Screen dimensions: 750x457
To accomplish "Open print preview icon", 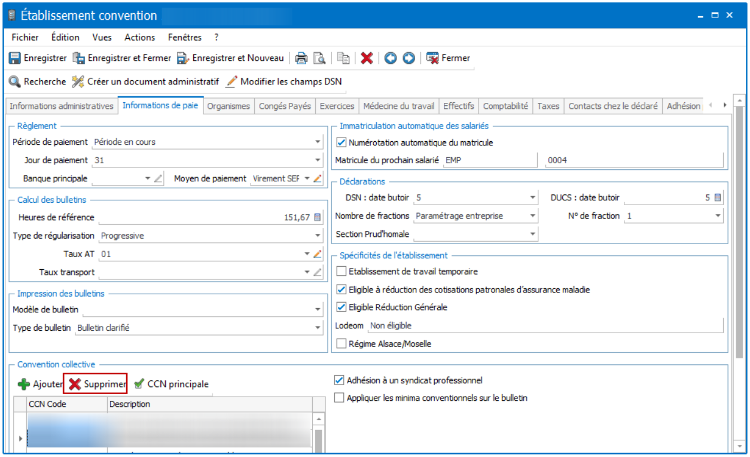I will [320, 58].
